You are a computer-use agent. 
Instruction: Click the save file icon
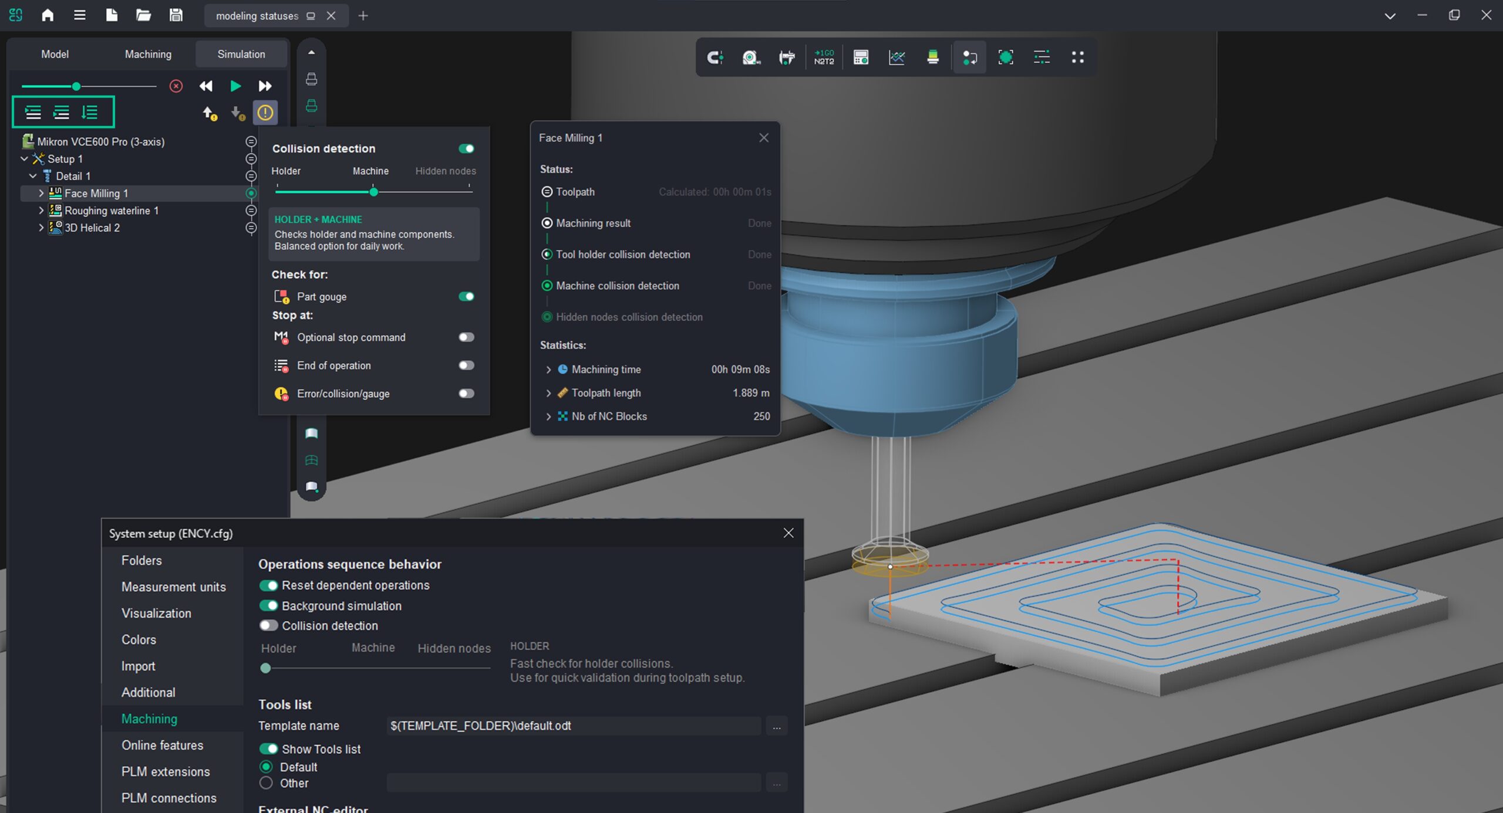(176, 15)
